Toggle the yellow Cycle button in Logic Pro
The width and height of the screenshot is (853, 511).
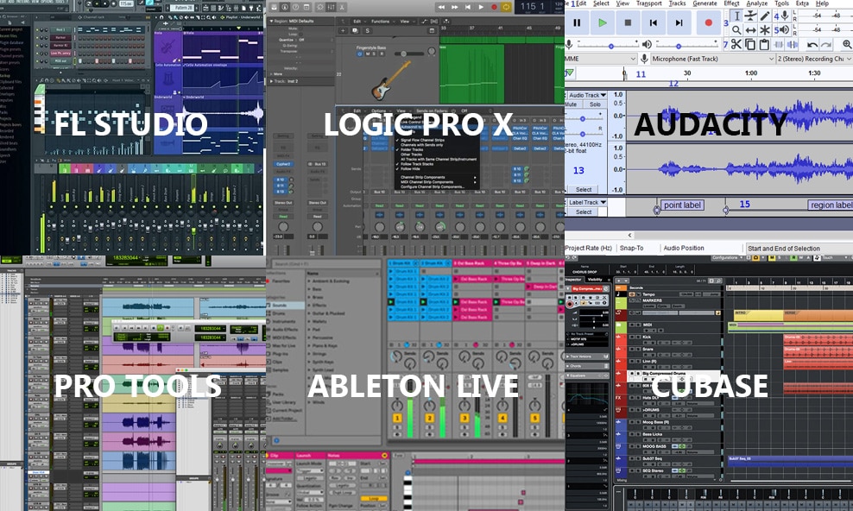click(507, 7)
